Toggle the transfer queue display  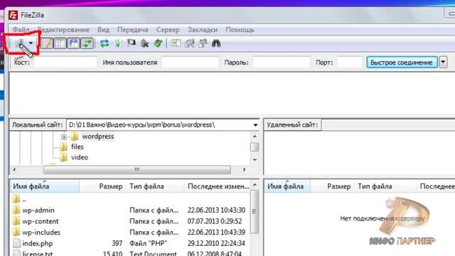pyautogui.click(x=87, y=43)
